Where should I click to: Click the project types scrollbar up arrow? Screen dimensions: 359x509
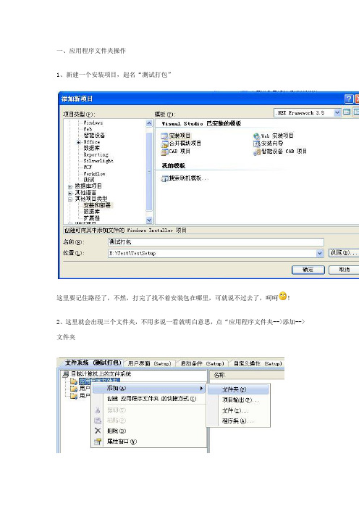coord(149,123)
